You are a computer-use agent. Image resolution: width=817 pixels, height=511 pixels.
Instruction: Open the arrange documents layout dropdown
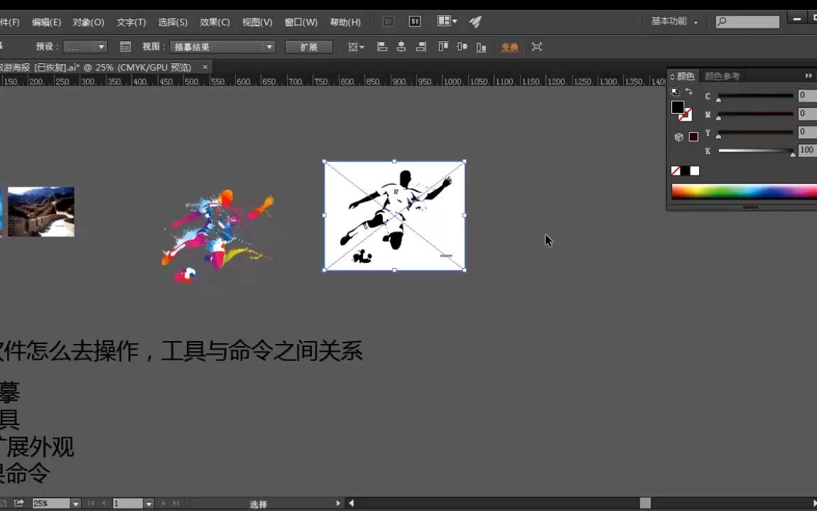pyautogui.click(x=445, y=21)
